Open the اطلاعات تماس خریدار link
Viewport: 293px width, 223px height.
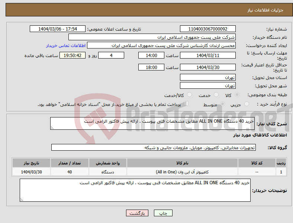(66, 45)
